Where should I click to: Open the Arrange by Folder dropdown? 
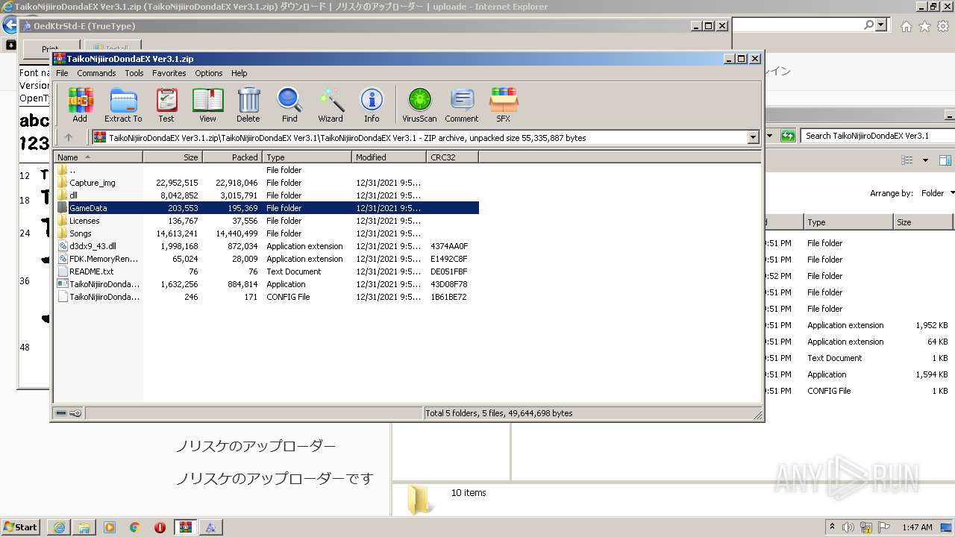tap(937, 193)
